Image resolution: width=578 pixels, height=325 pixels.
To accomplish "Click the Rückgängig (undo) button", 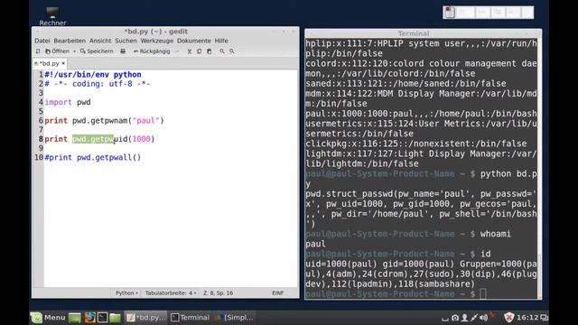I will tap(152, 51).
